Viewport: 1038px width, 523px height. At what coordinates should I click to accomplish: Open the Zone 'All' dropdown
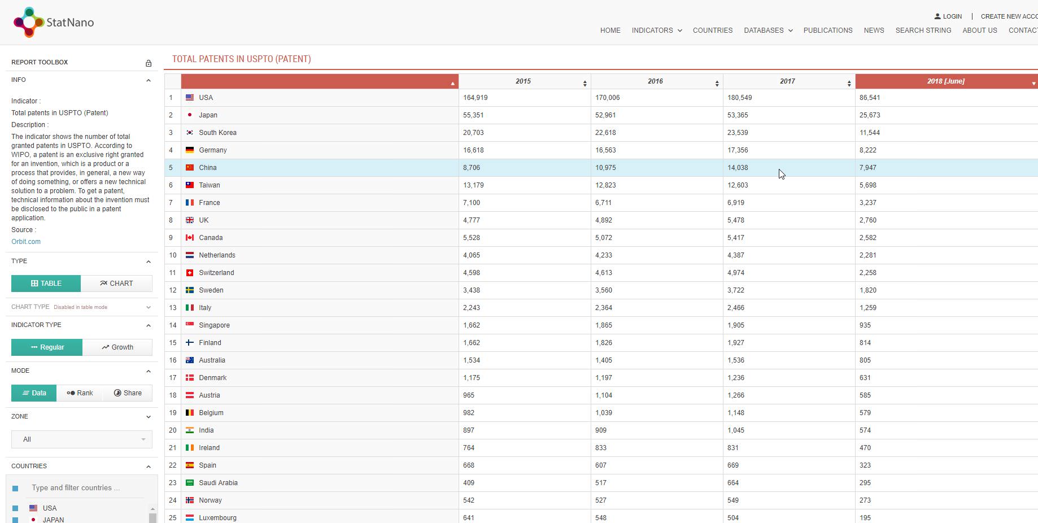pos(82,439)
